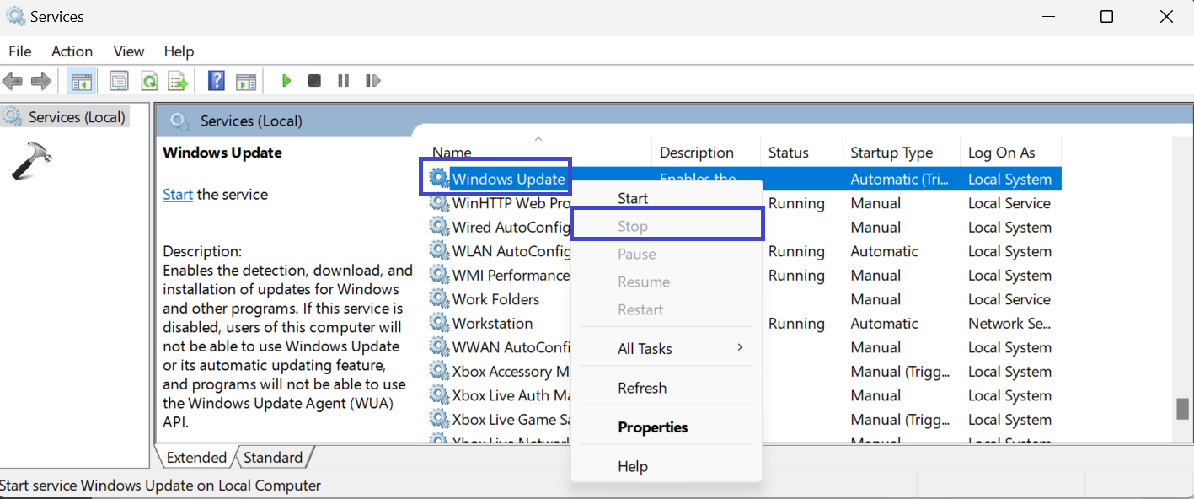Toggle Show/Hide Console Tree toolbar button
This screenshot has height=499, width=1194.
point(82,81)
